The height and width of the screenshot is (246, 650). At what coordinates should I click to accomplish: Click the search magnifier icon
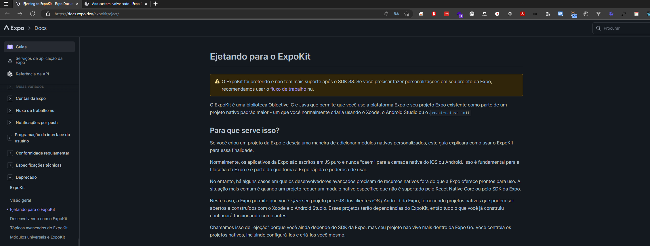pyautogui.click(x=598, y=28)
